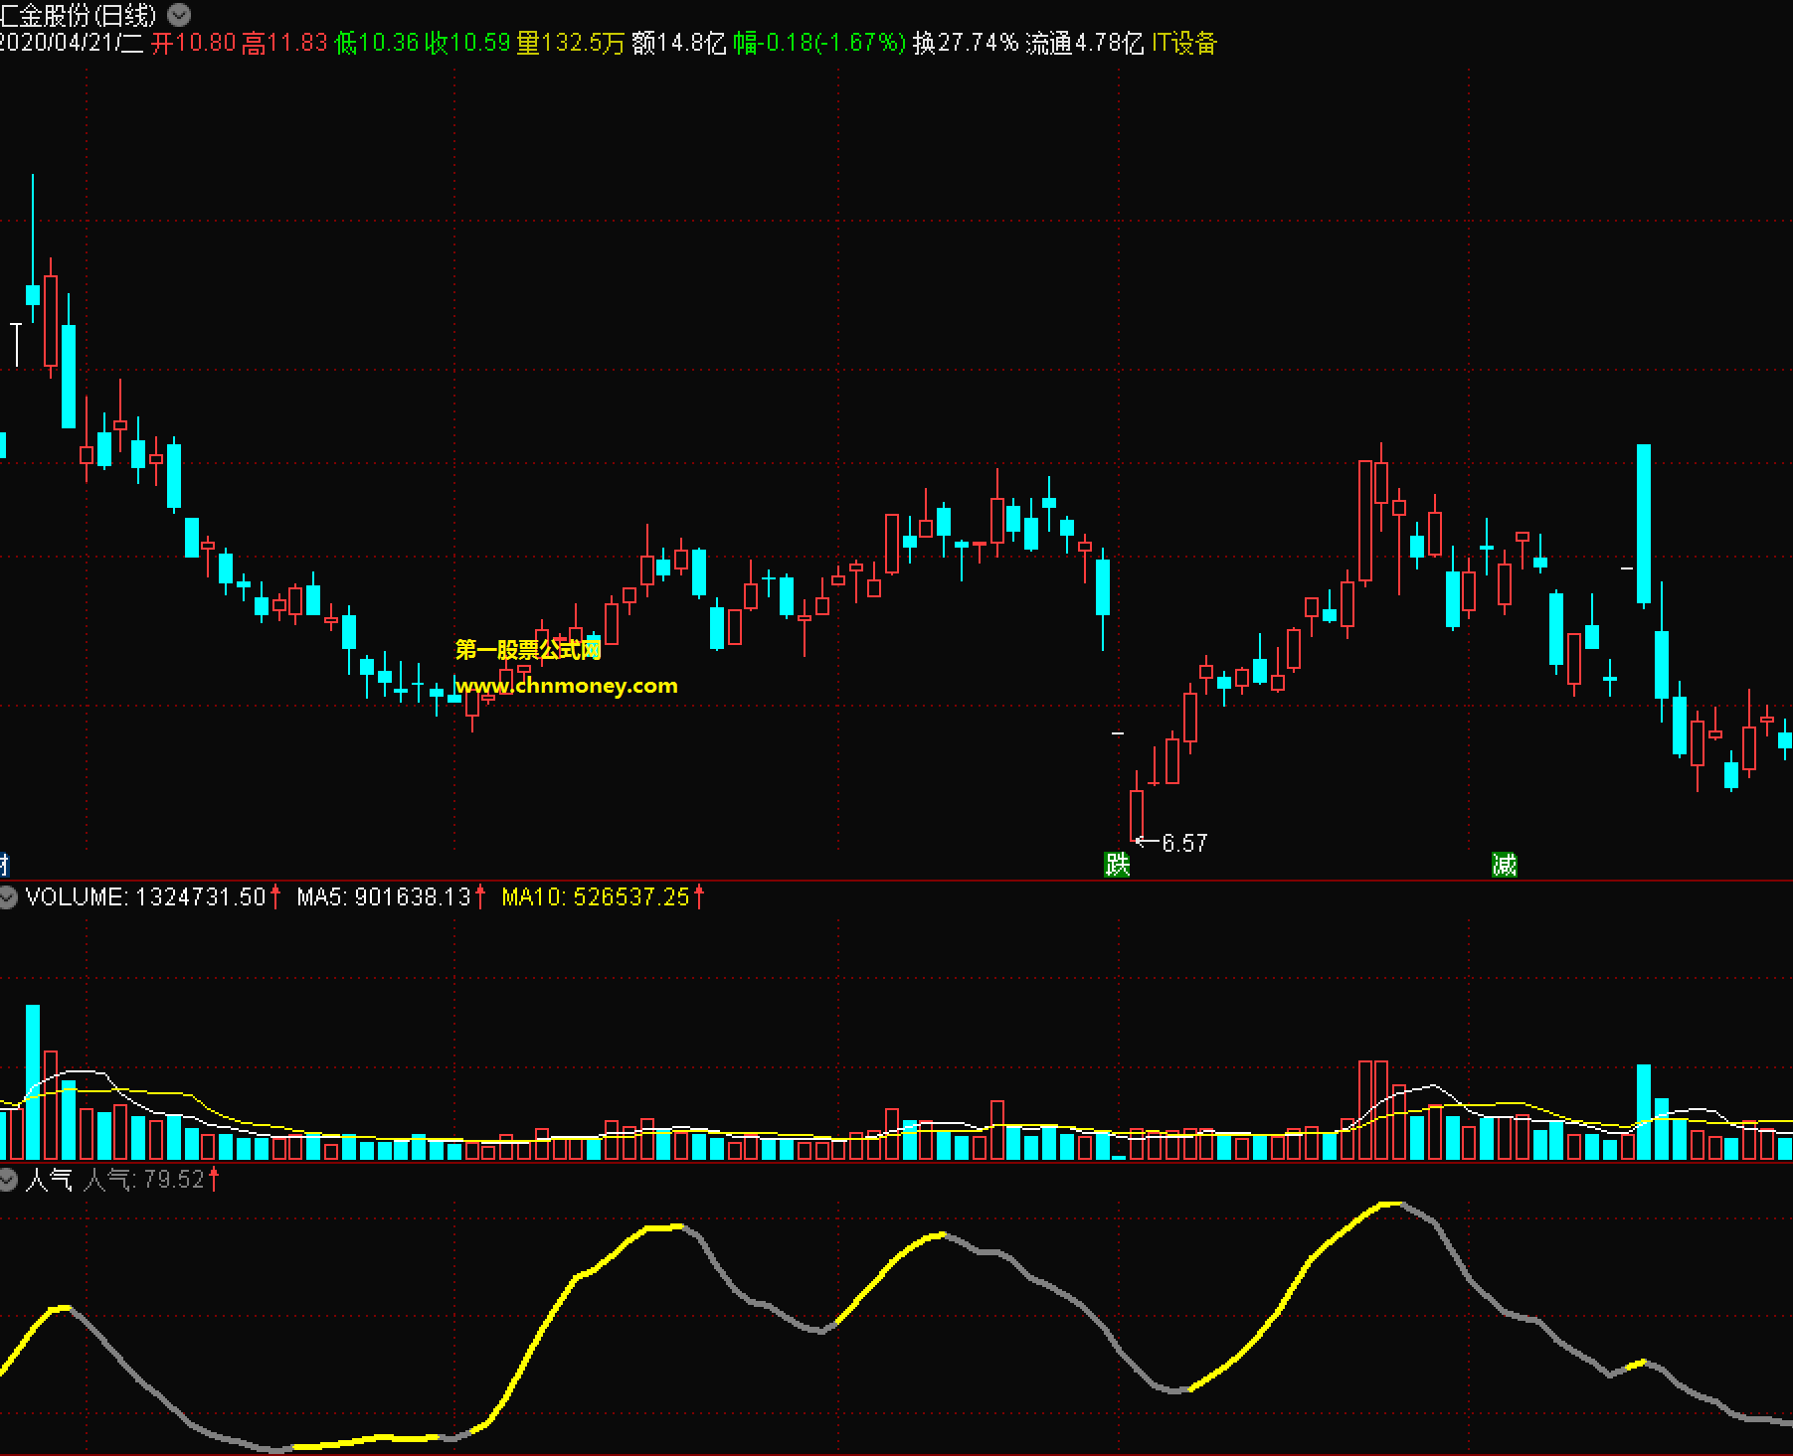1793x1456 pixels.
Task: Click the 换27.74% turnover rate text
Action: 966,43
